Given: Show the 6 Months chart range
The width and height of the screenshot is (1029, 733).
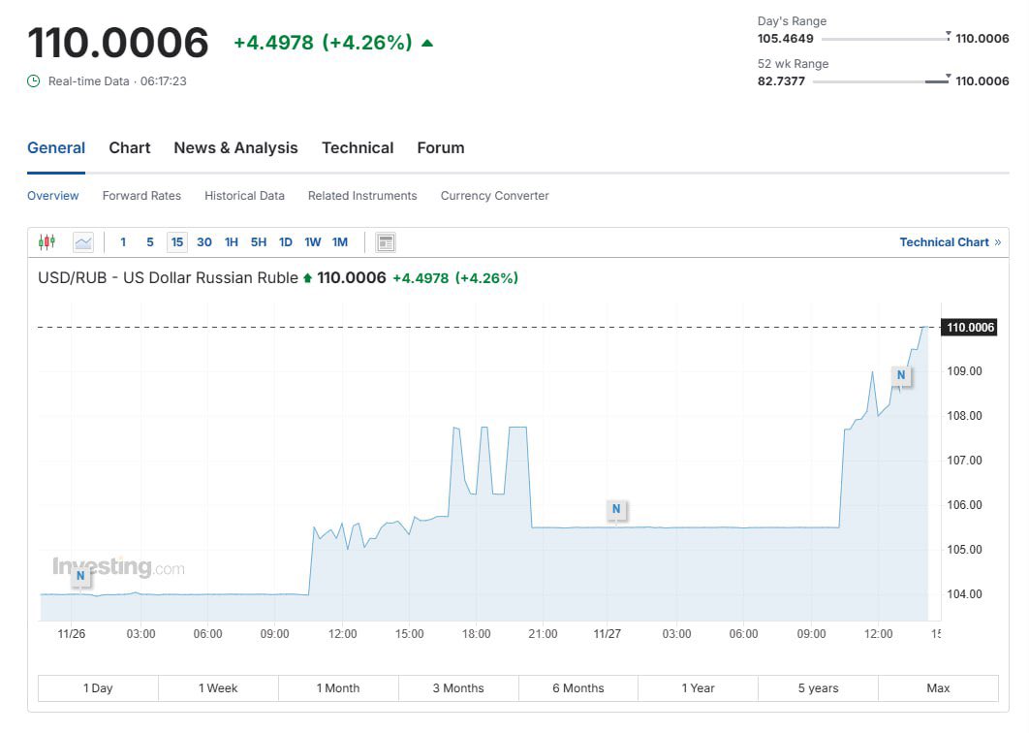Looking at the screenshot, I should (578, 688).
